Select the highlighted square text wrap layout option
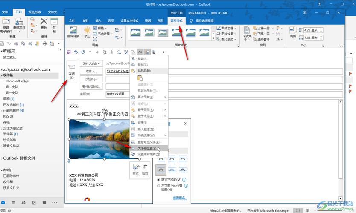This screenshot has height=213, width=356. tap(161, 170)
